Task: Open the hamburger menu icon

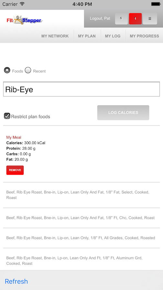Action: point(150,19)
